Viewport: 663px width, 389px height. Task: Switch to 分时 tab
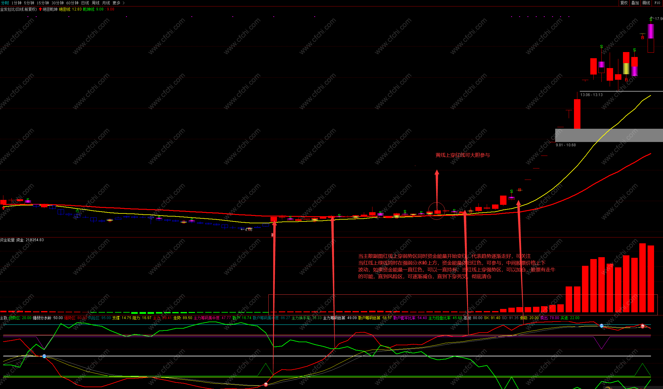coord(5,3)
